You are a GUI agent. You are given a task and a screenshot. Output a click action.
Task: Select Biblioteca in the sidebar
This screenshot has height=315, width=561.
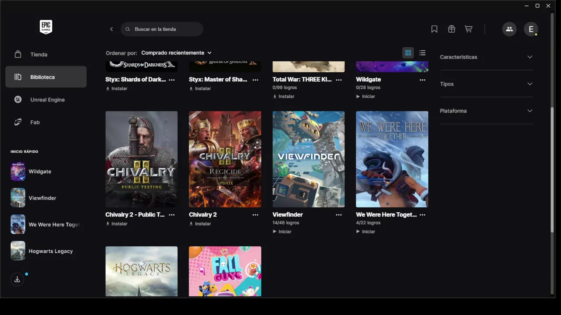point(46,77)
